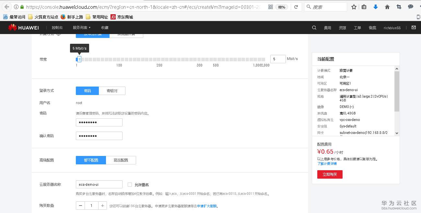The height and width of the screenshot is (213, 421).
Task: Open Firefox downloads via blue arrow icon
Action: 375,6
